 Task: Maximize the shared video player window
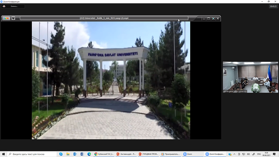208,19
